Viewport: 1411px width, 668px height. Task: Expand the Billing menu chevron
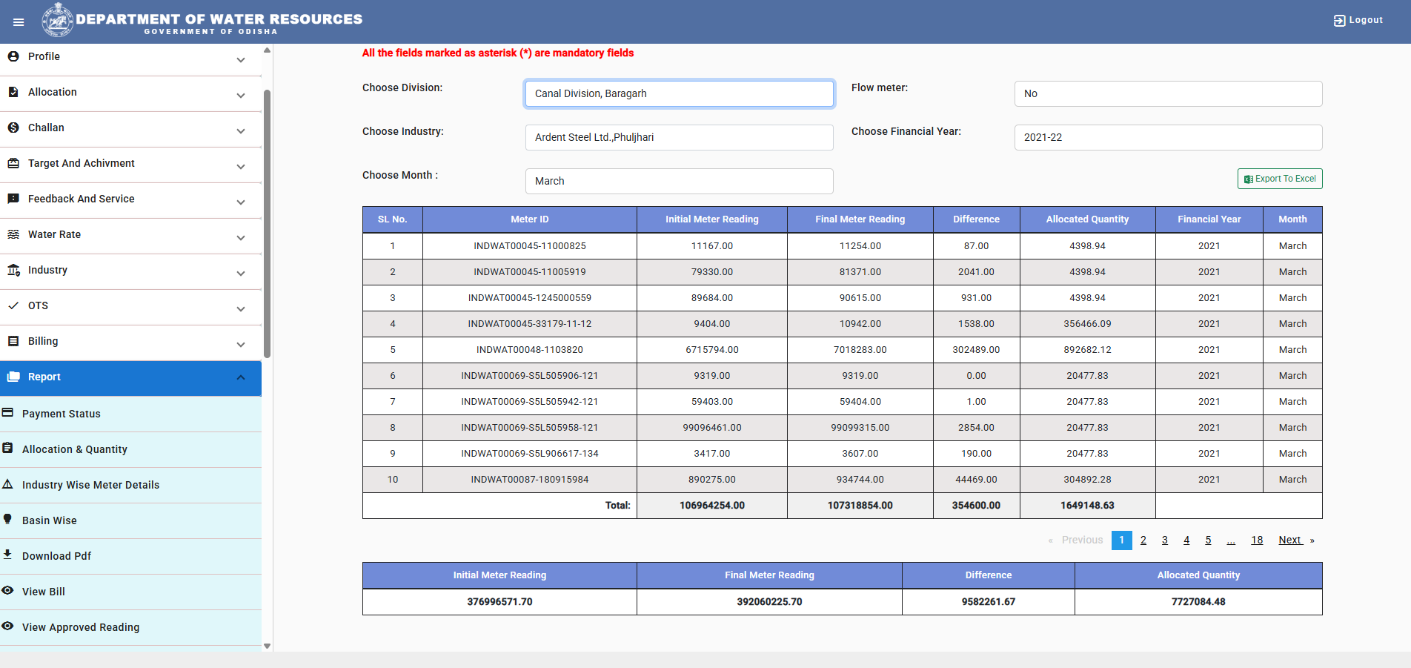coord(241,345)
